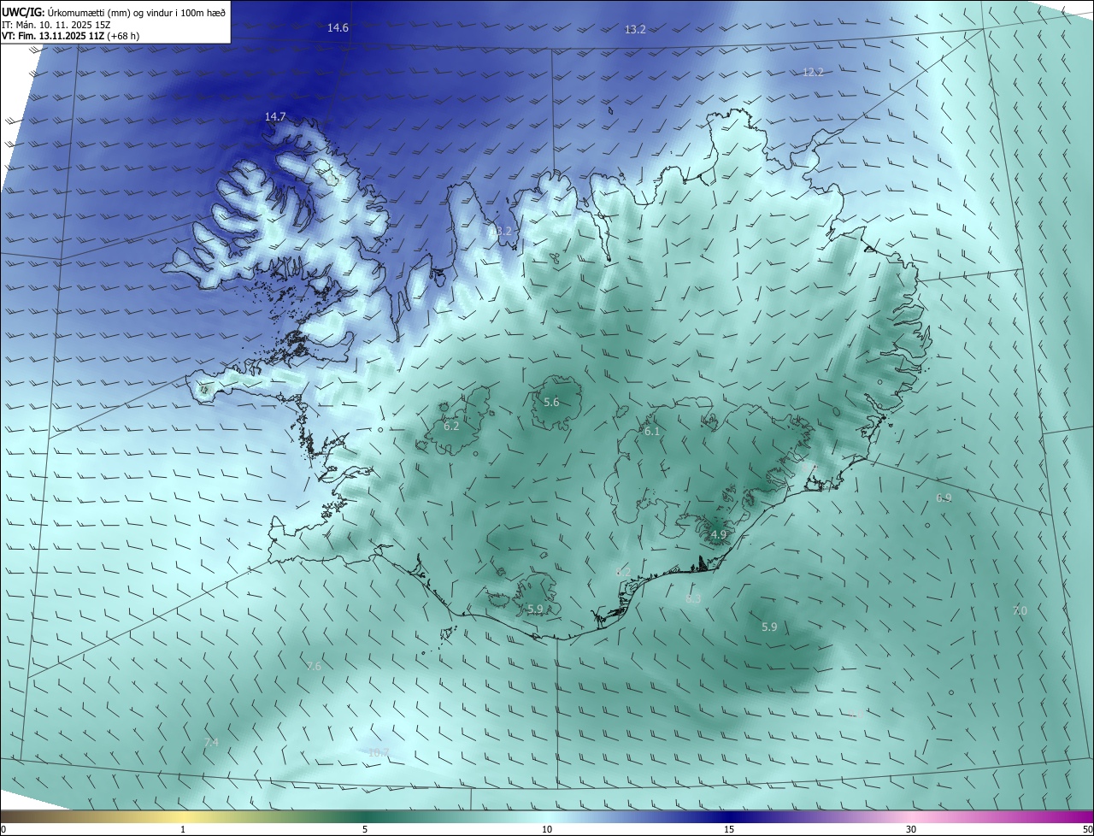Viewport: 1094px width, 836px height.
Task: Click the 10.7 value label
Action: click(x=379, y=753)
